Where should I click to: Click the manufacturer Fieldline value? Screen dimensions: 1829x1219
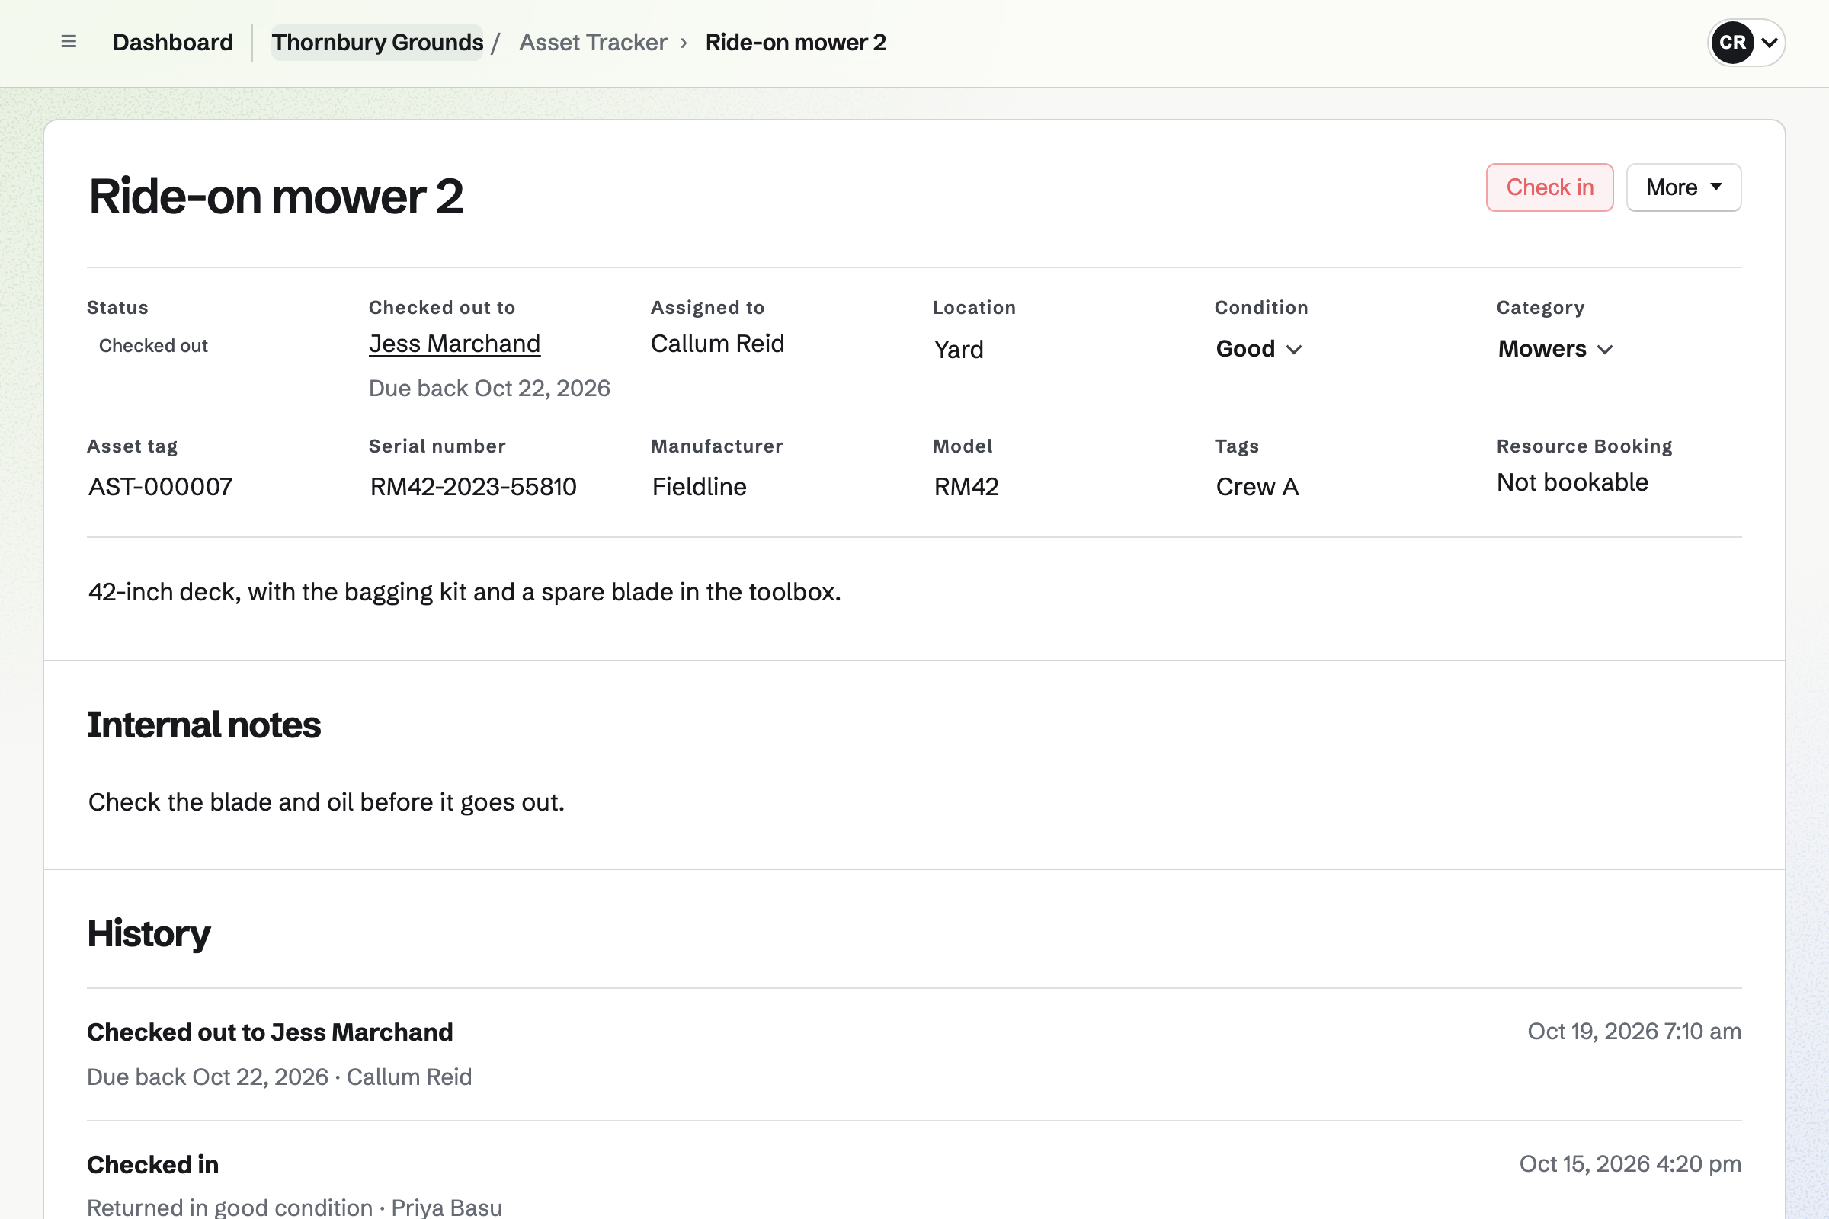point(699,487)
